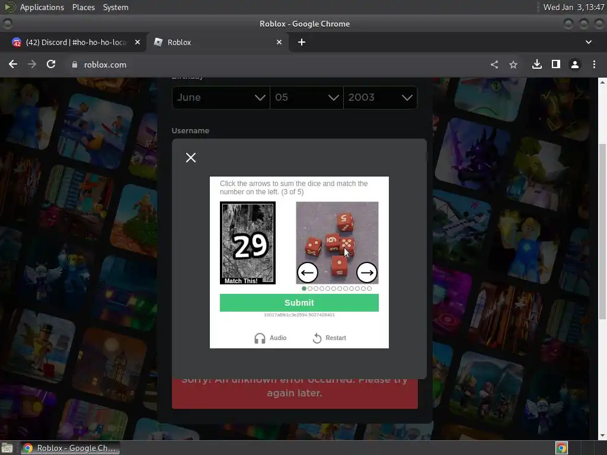Open a new browser tab

[302, 42]
